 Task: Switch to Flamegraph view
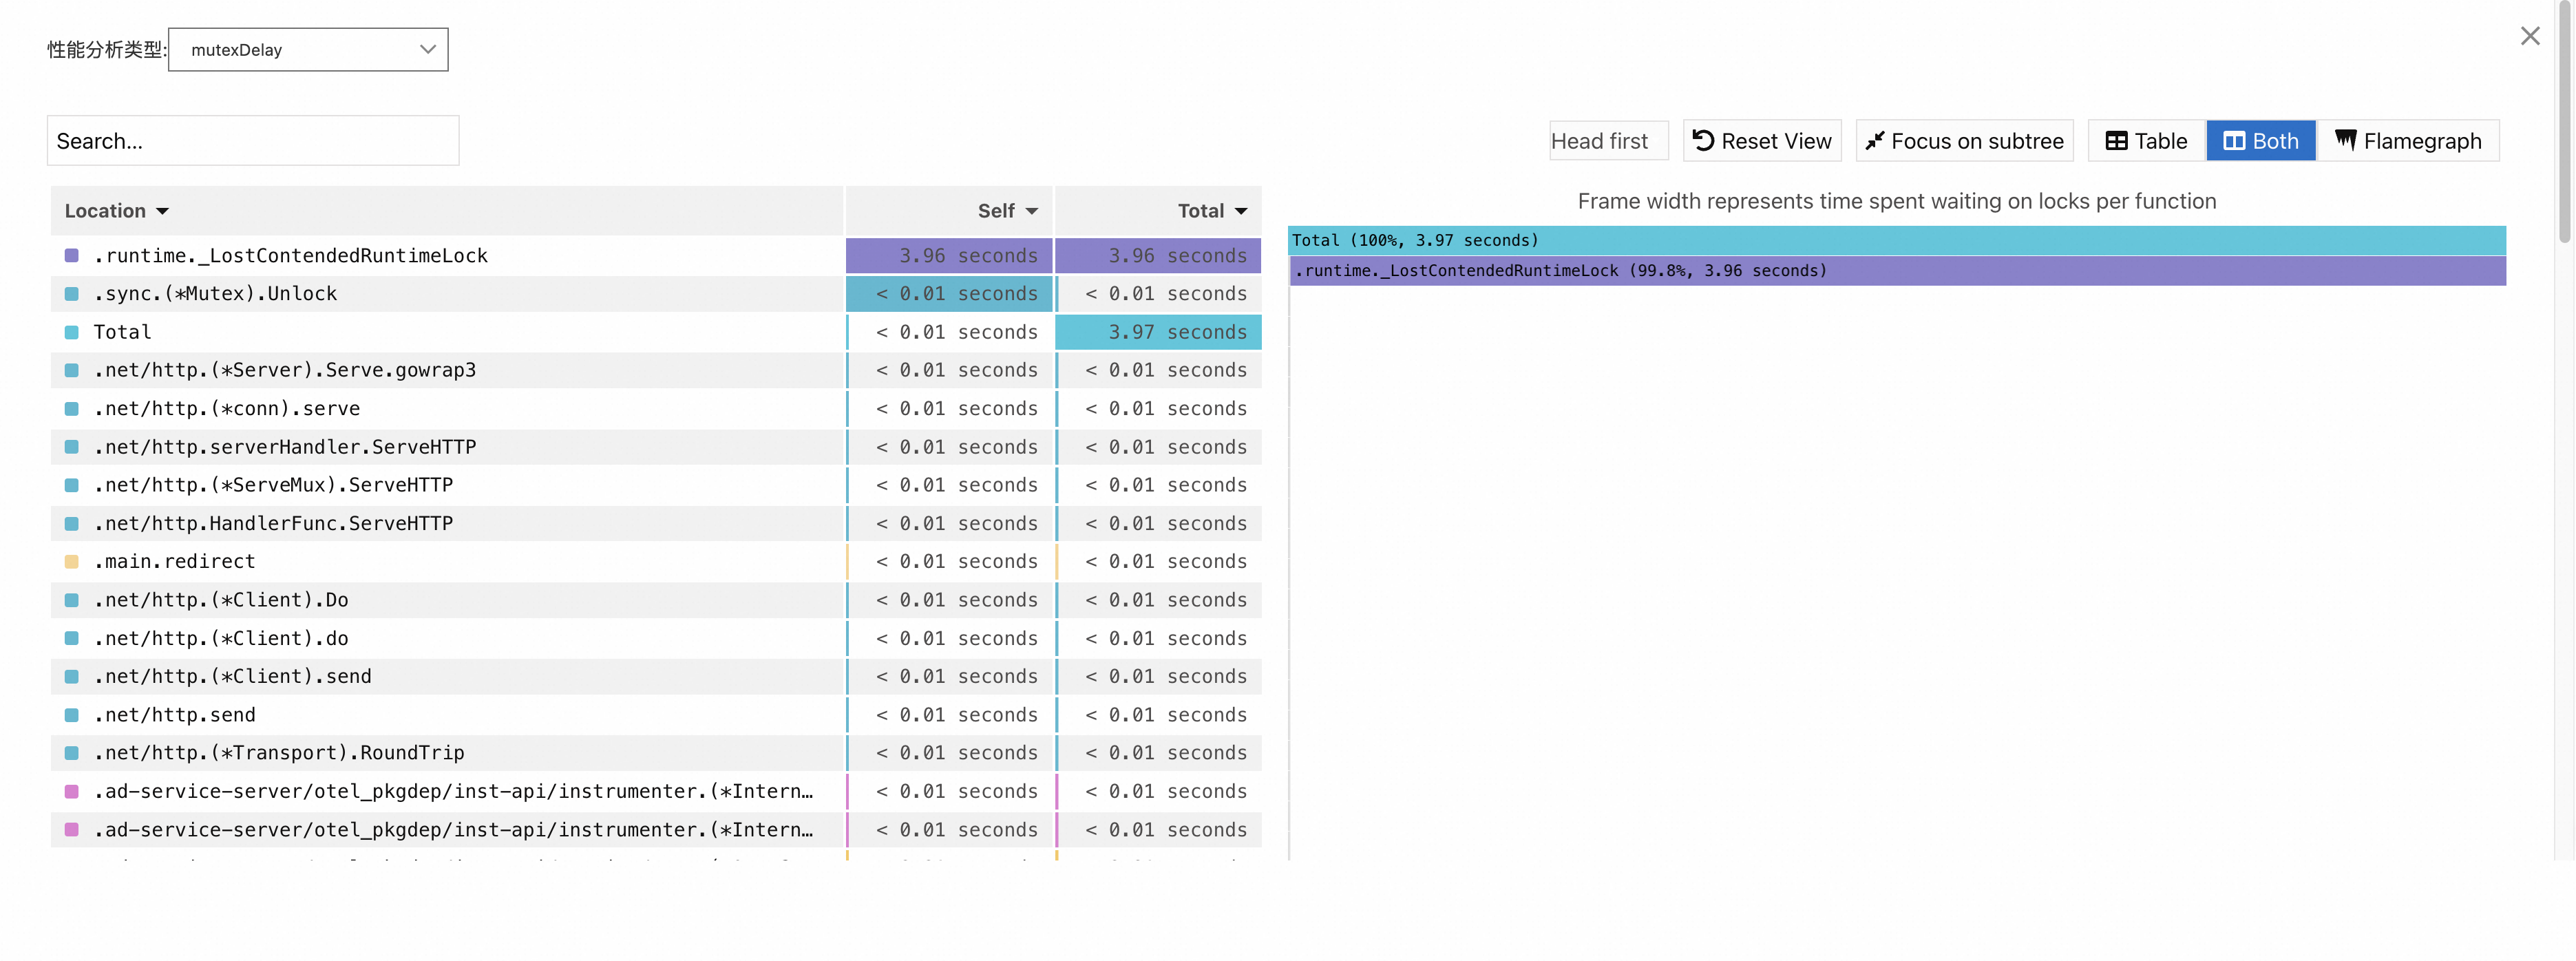coord(2408,141)
